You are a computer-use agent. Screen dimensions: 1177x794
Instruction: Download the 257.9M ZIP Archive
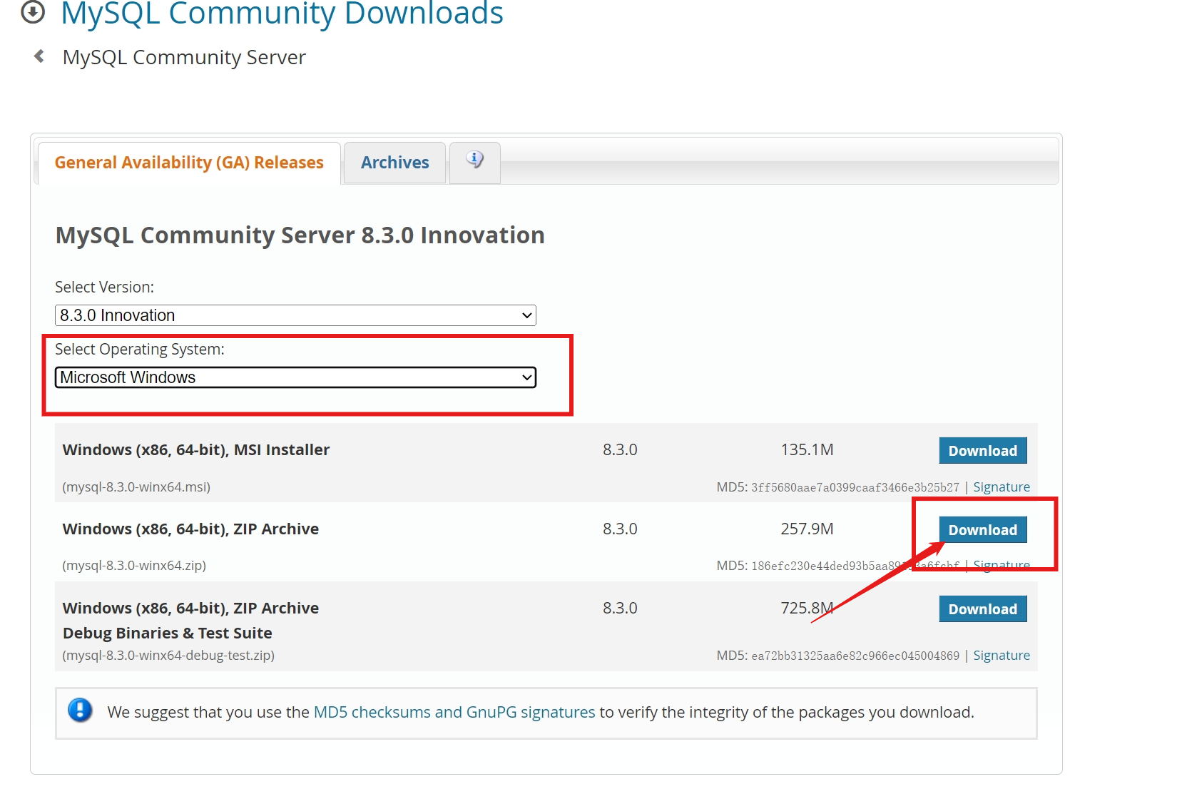coord(982,530)
